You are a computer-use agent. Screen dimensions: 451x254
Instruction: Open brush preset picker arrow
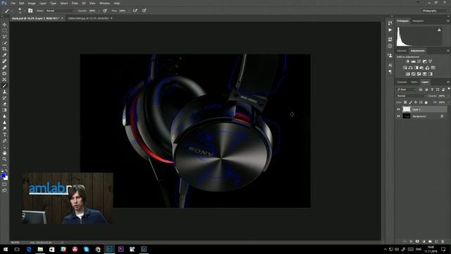click(24, 11)
